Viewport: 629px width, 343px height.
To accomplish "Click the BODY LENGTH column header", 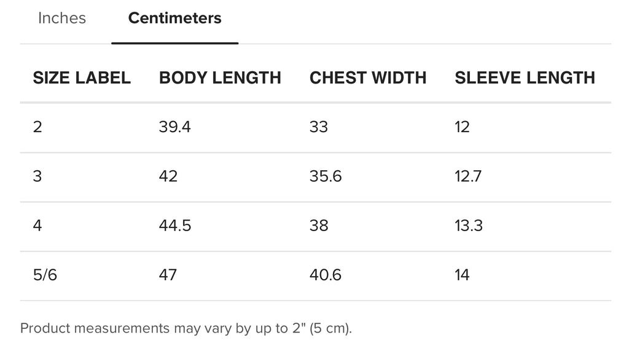I will (220, 77).
